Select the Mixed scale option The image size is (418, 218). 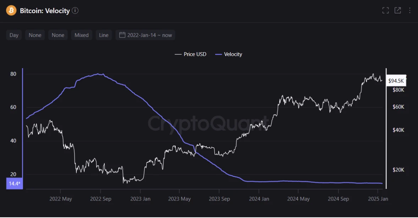pyautogui.click(x=82, y=35)
